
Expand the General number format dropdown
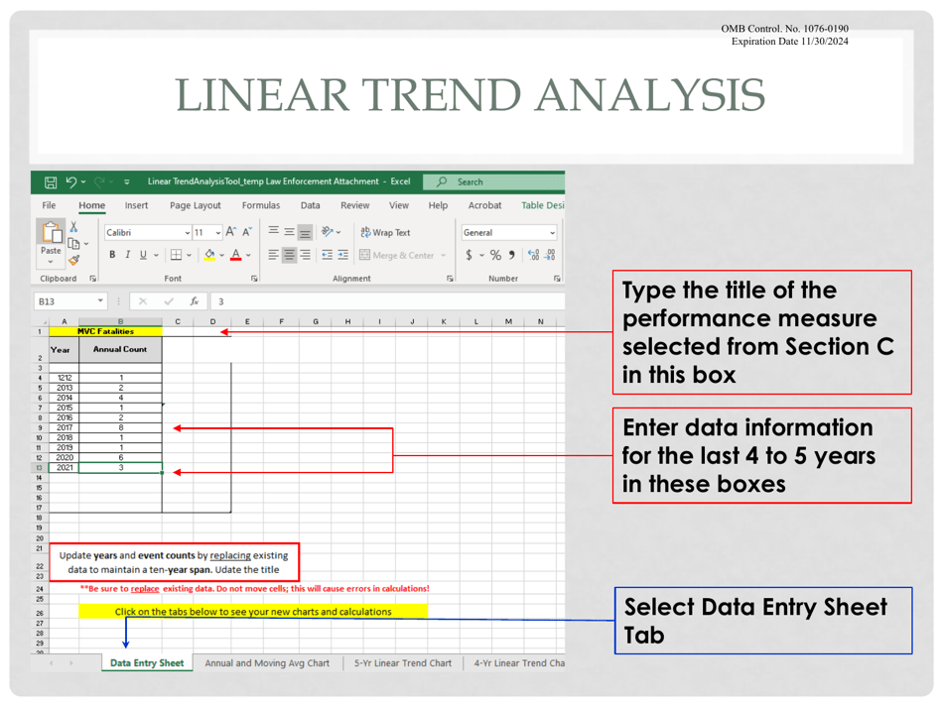[552, 233]
